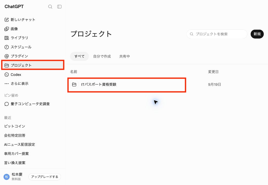The height and width of the screenshot is (185, 268).
Task: Expand さらに表示 via the three-dots icon
Action: pyautogui.click(x=7, y=83)
